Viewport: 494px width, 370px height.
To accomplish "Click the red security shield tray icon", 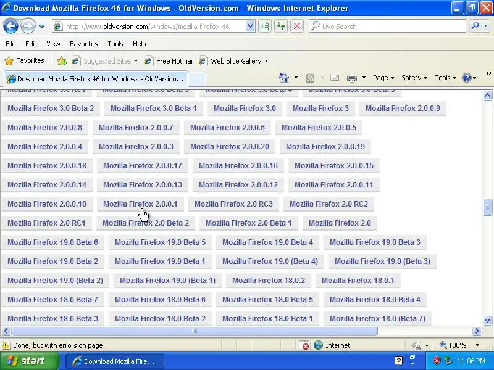I will pos(437,361).
